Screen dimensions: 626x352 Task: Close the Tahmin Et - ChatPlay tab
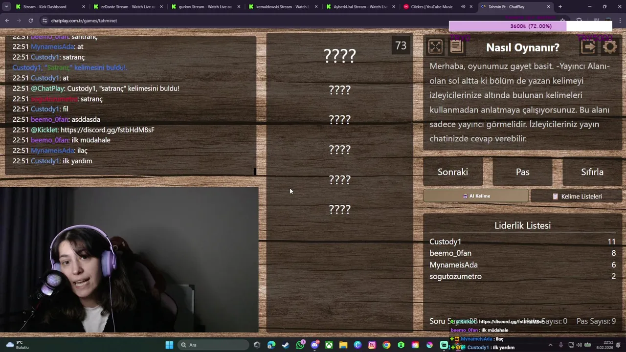(x=548, y=7)
